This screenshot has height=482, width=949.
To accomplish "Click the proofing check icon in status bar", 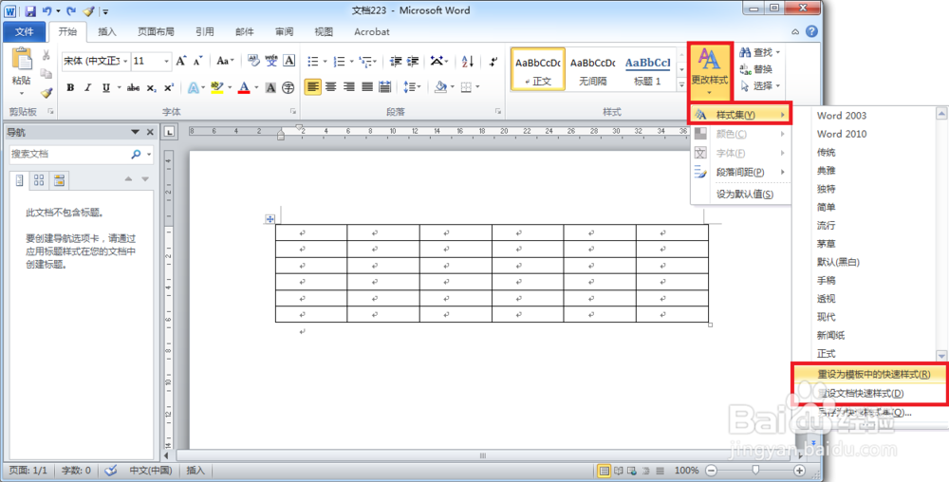I will point(111,470).
